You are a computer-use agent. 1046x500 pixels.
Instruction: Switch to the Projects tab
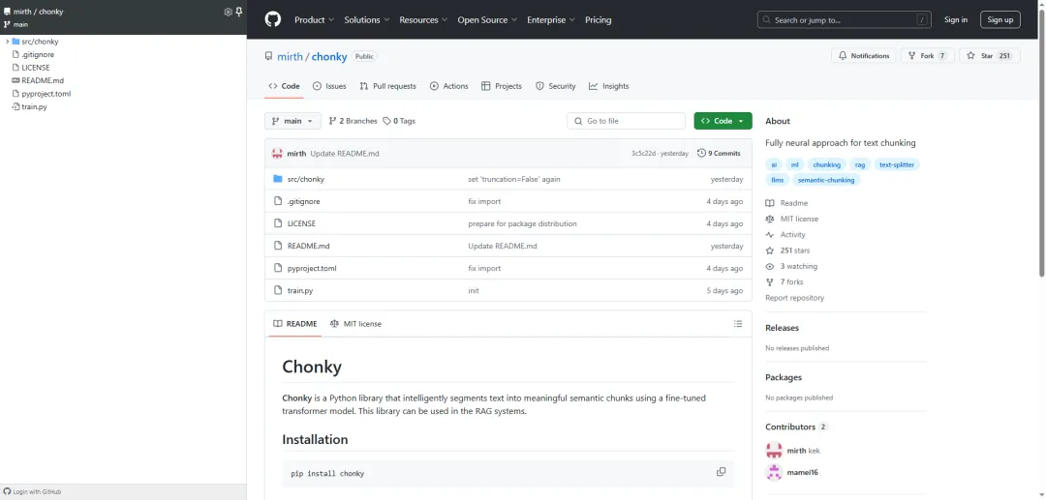[502, 86]
